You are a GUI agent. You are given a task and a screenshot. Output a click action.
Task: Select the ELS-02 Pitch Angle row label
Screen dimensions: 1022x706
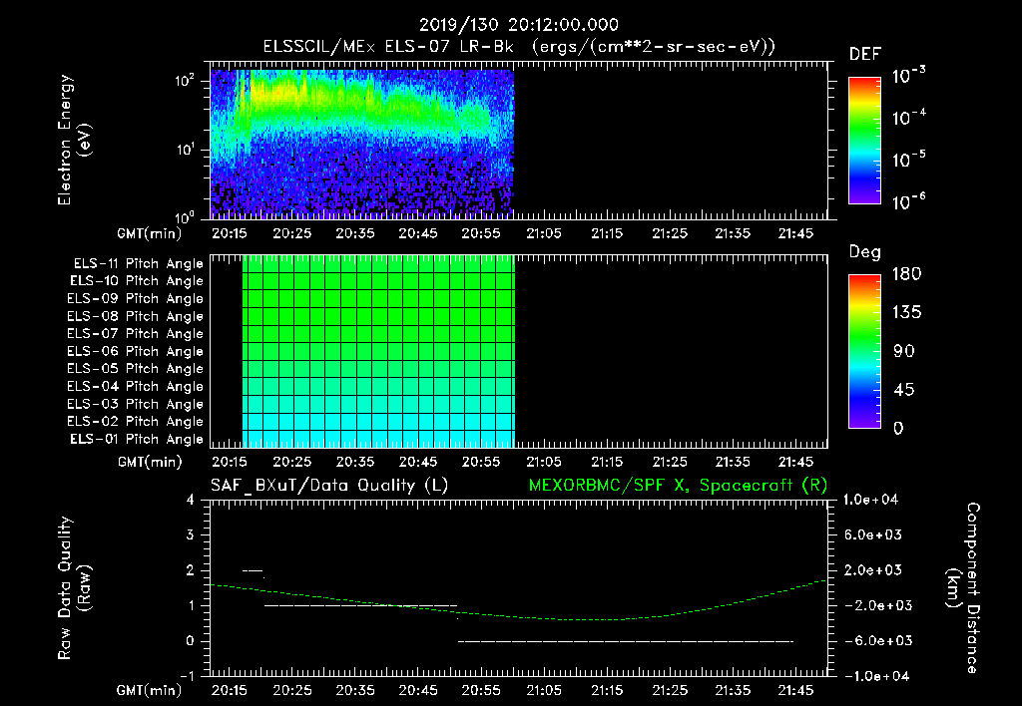pos(136,422)
